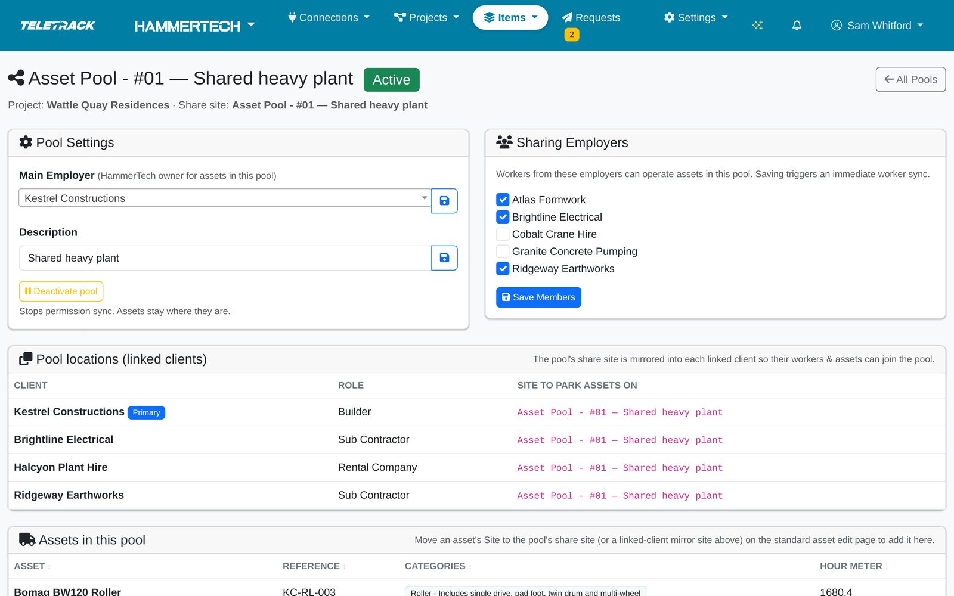Click the TeleTrack logo
The width and height of the screenshot is (954, 596).
click(x=58, y=26)
